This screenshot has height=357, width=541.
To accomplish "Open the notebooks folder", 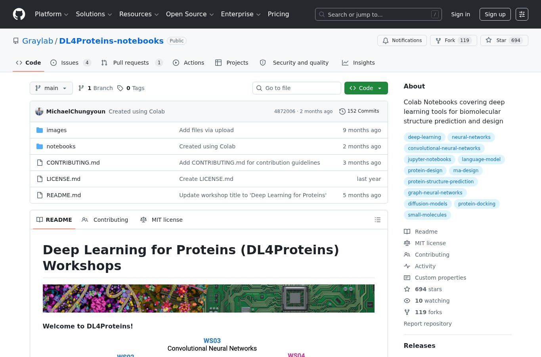I will pos(61,146).
